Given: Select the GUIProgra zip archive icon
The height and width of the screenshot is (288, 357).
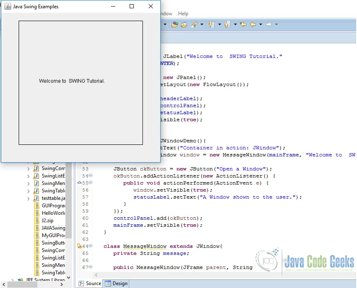Looking at the screenshot, I should tap(36, 206).
